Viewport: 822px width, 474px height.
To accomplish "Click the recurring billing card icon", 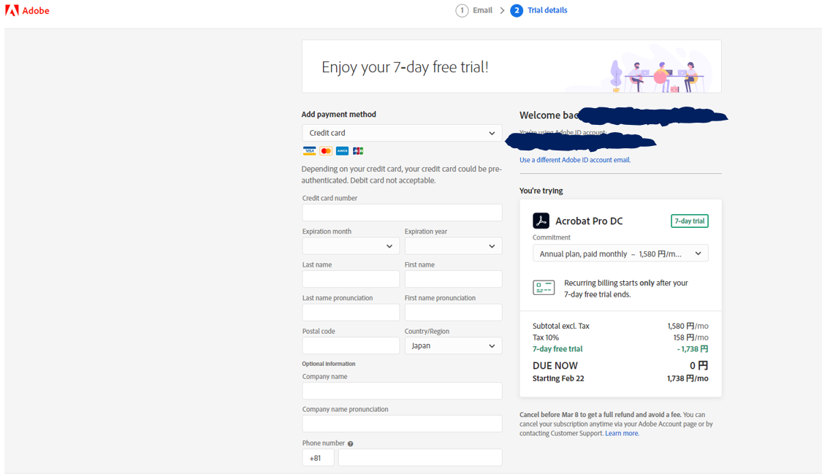I will click(x=544, y=288).
